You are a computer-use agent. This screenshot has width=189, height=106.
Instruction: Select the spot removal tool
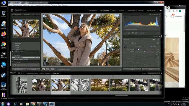click(x=129, y=33)
